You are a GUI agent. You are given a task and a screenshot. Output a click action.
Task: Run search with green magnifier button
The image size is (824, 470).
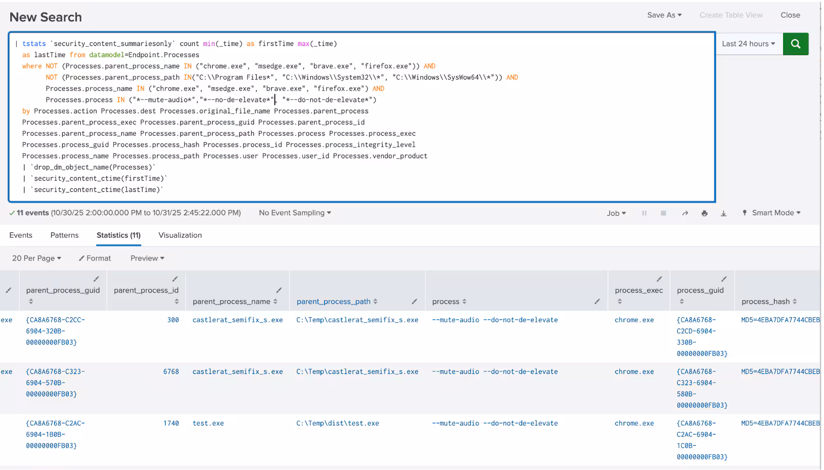(x=795, y=44)
